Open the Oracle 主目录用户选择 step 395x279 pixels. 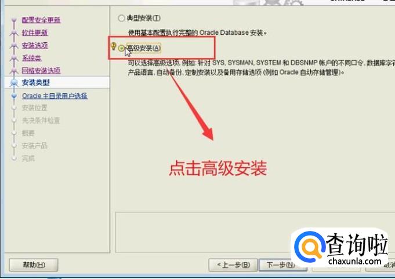point(55,96)
